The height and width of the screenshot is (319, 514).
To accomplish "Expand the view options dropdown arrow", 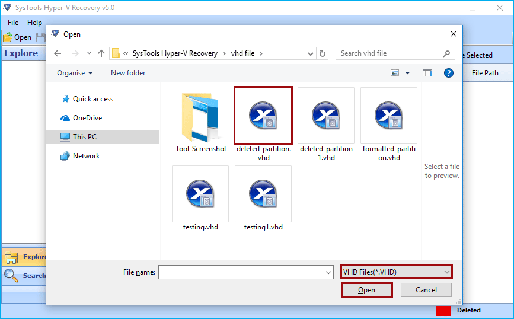I will tap(407, 73).
